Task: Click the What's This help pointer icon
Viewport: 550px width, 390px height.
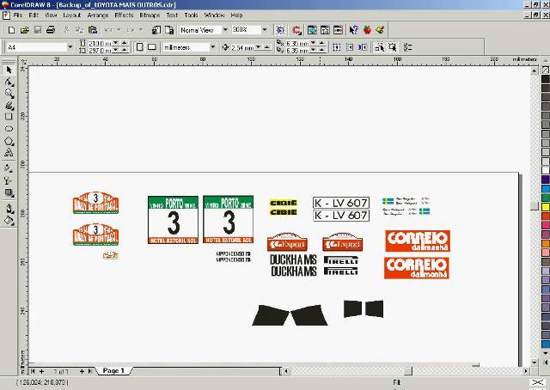Action: point(353,30)
